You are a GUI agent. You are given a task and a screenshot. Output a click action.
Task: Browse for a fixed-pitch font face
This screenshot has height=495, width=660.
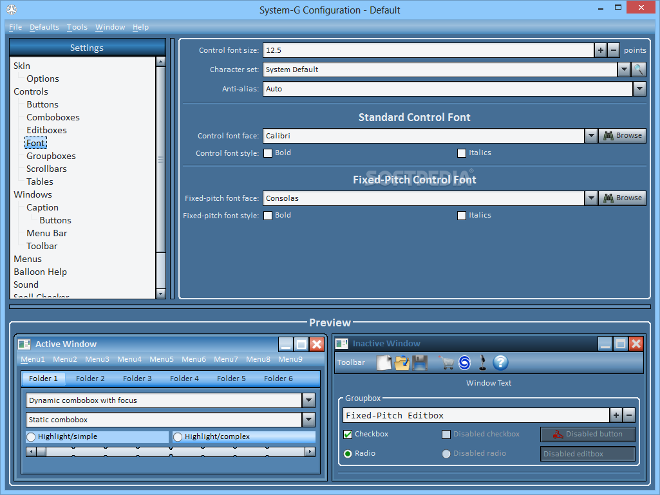pyautogui.click(x=622, y=198)
